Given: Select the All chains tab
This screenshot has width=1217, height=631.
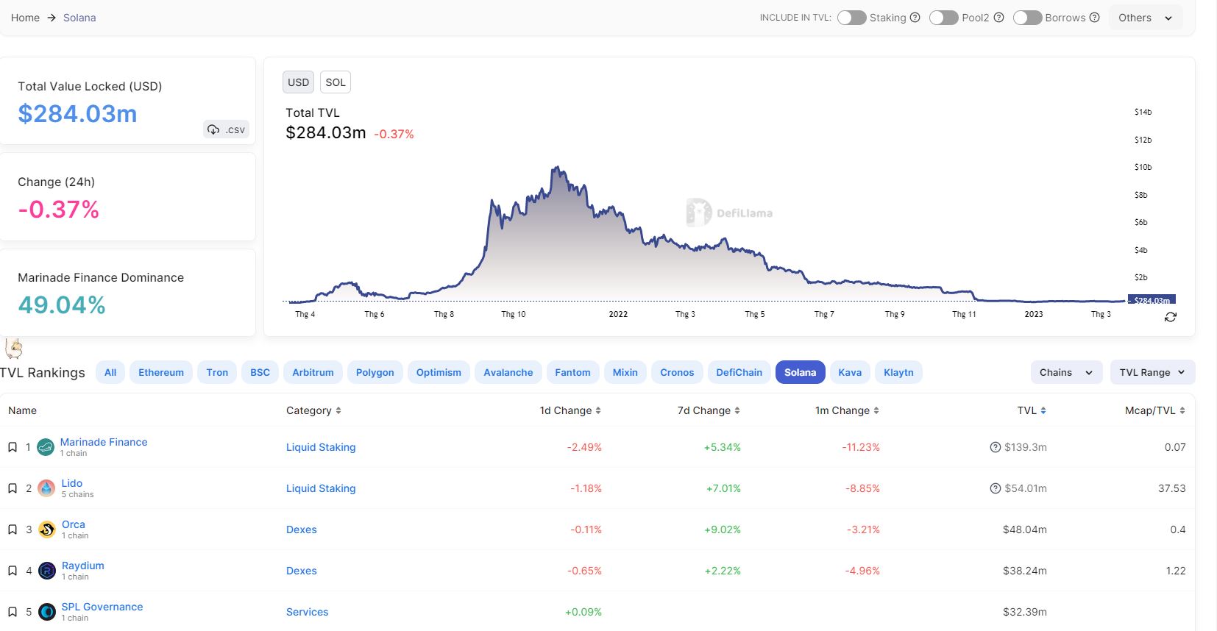Looking at the screenshot, I should click(110, 372).
